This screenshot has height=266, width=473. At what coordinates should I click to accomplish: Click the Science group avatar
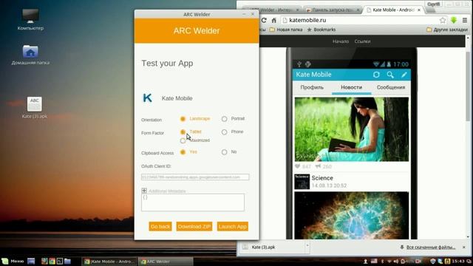tap(302, 182)
